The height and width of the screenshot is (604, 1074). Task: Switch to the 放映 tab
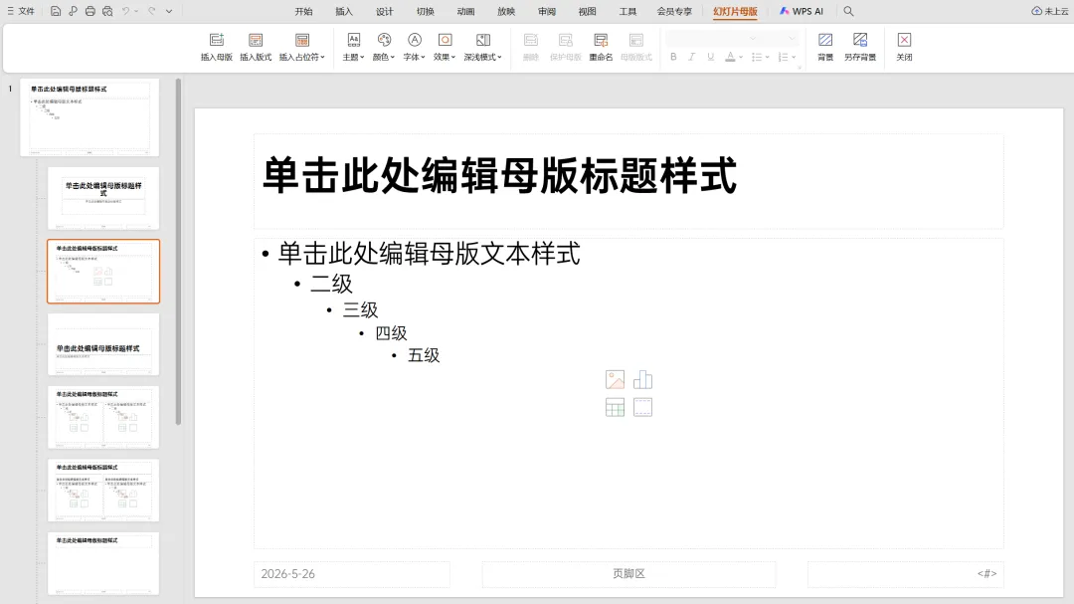coord(506,12)
